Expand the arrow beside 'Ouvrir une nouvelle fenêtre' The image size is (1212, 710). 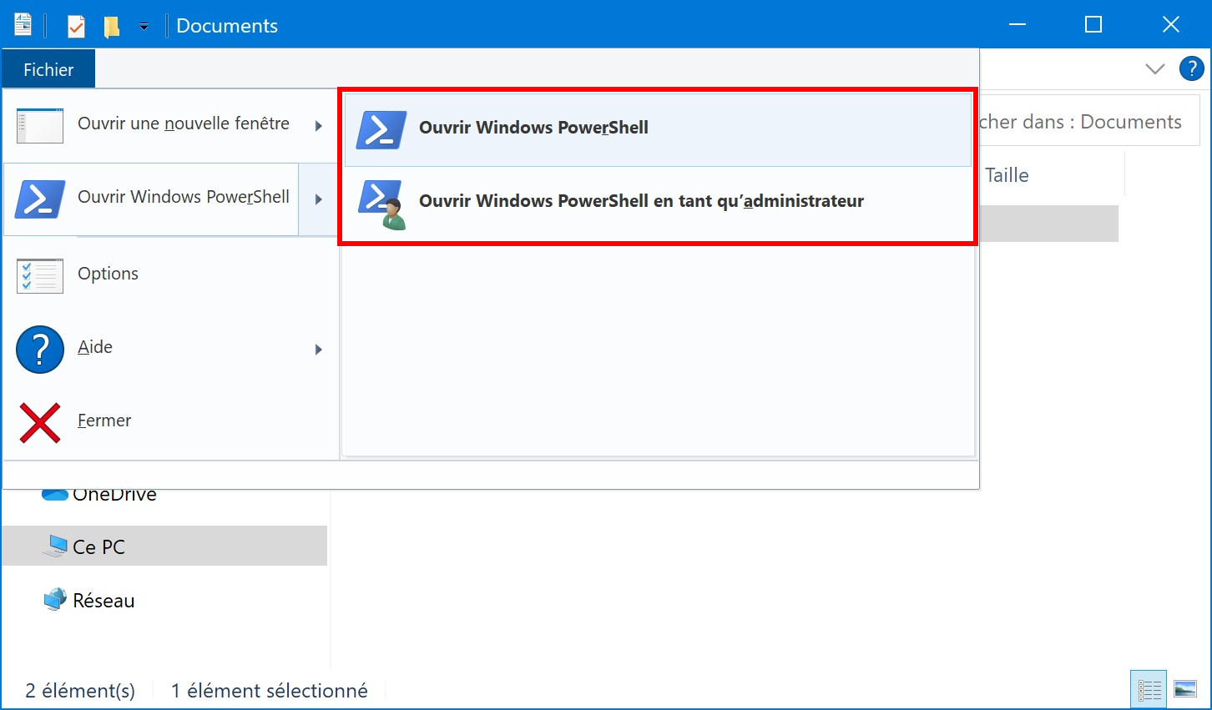[318, 126]
